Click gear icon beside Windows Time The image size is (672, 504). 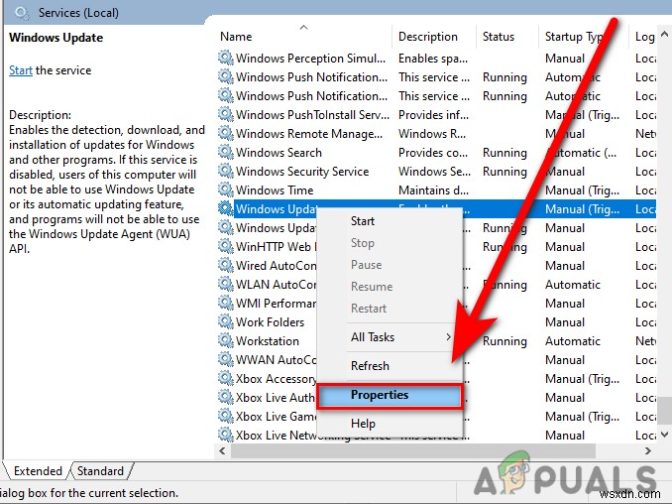[225, 189]
